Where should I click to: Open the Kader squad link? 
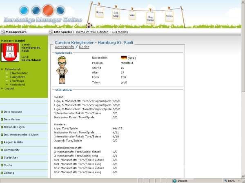[84, 47]
